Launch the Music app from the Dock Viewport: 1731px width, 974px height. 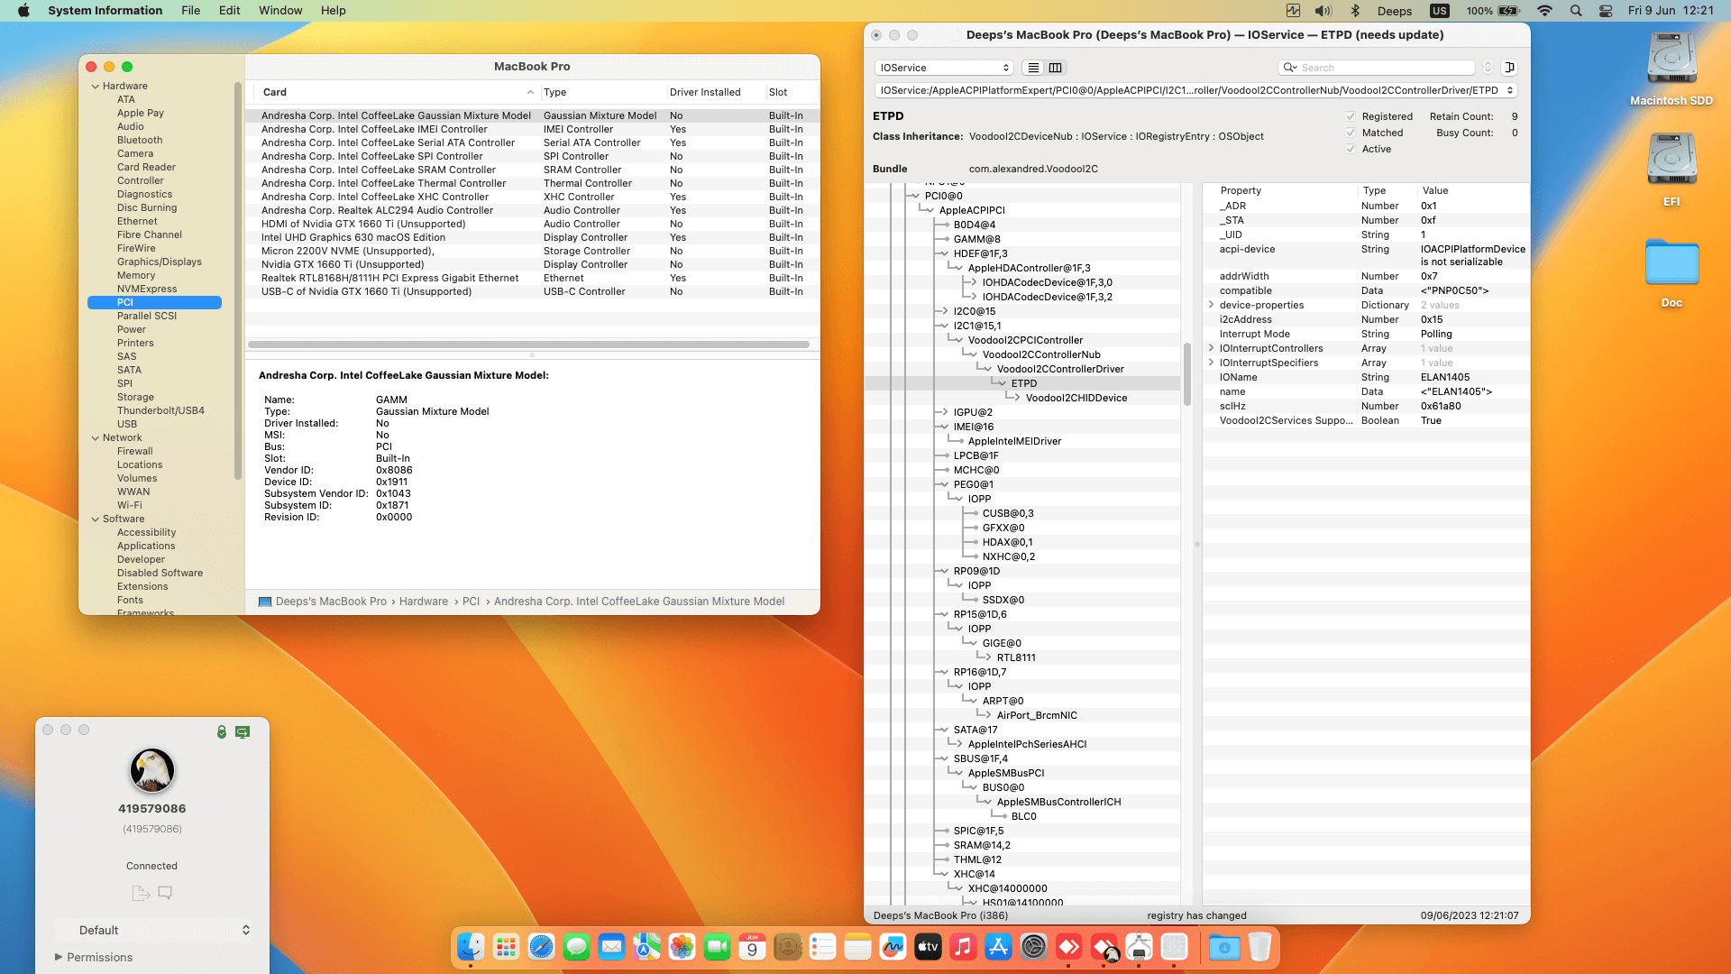(963, 948)
